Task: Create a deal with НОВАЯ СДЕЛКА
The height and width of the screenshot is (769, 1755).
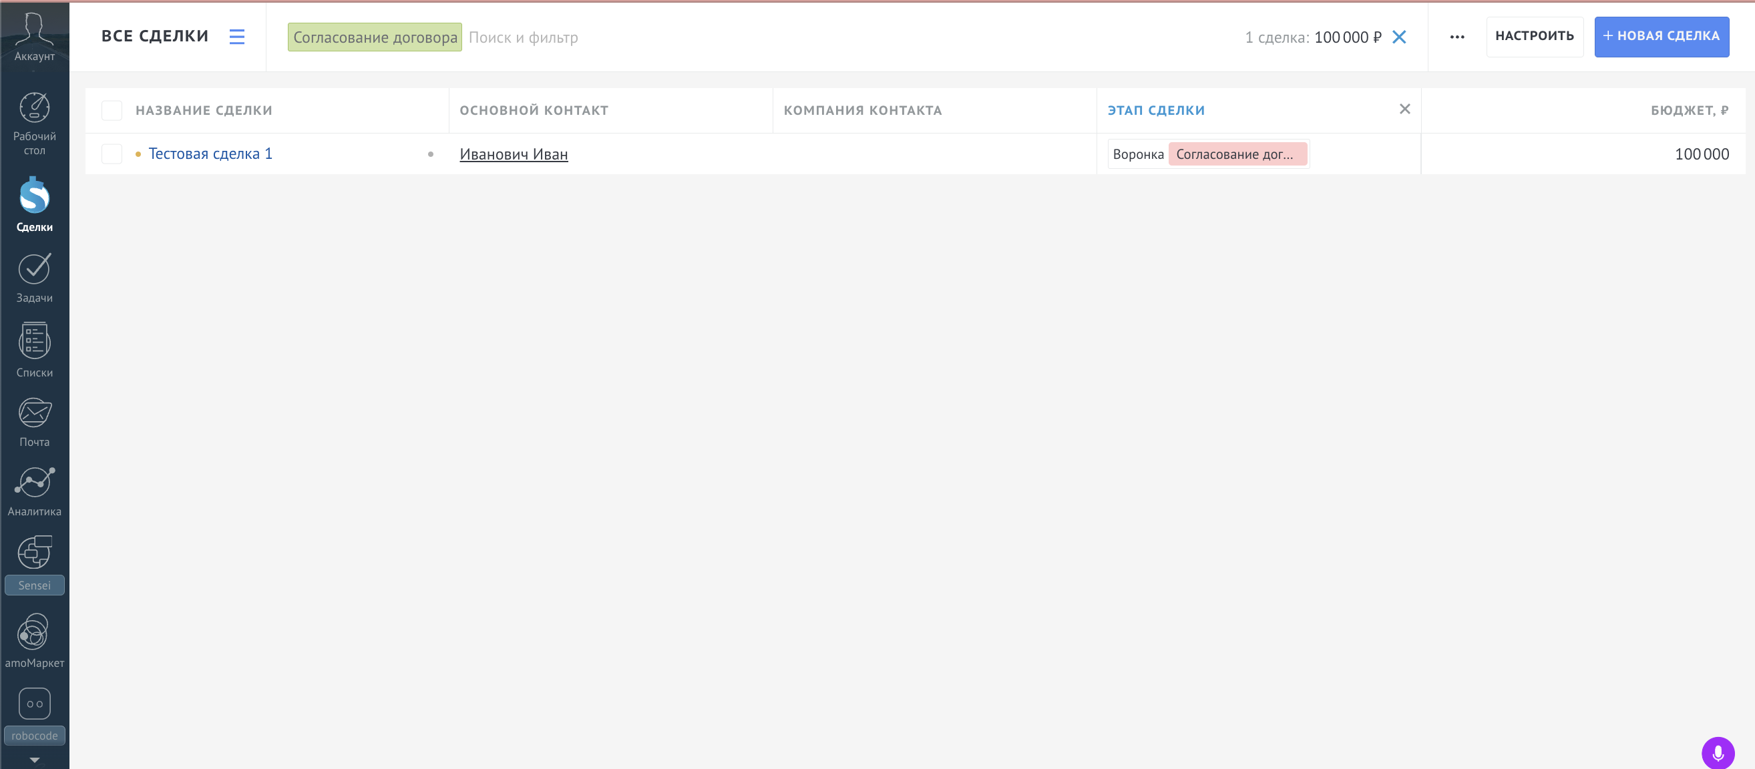Action: (1661, 36)
